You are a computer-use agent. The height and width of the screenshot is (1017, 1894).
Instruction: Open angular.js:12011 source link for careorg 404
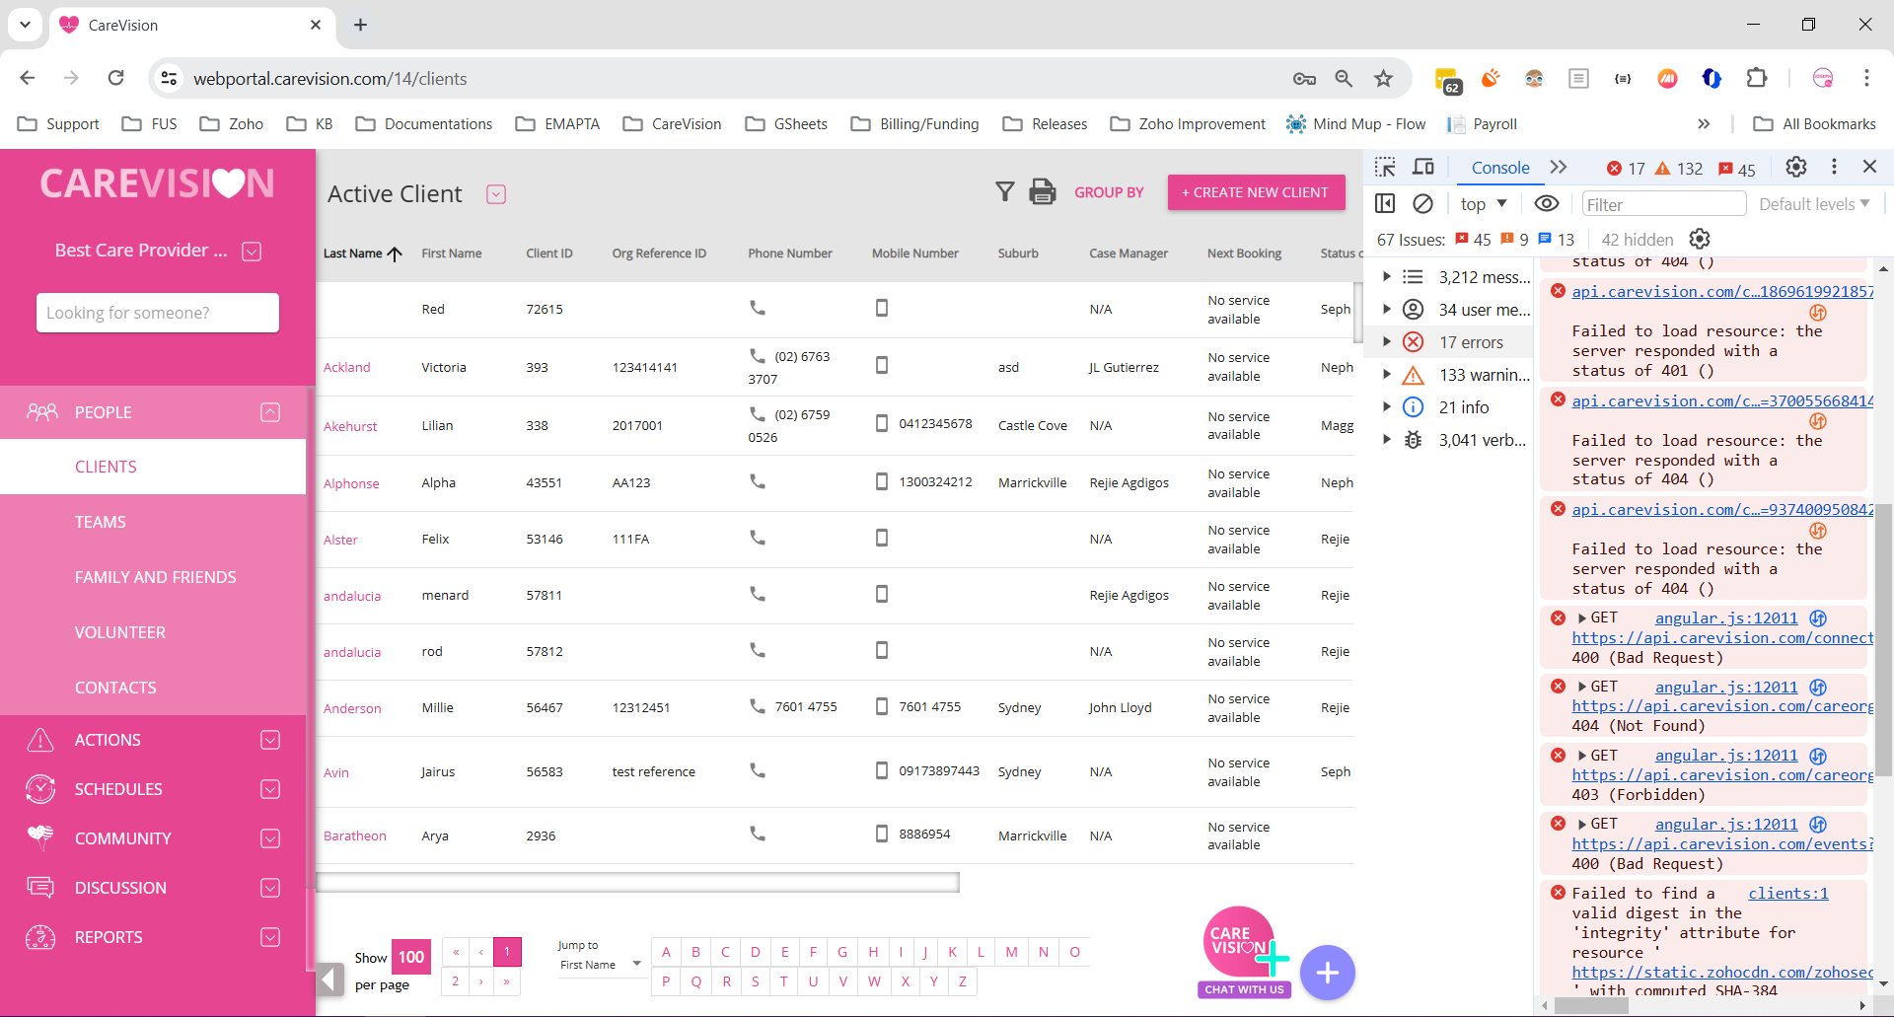(1726, 687)
